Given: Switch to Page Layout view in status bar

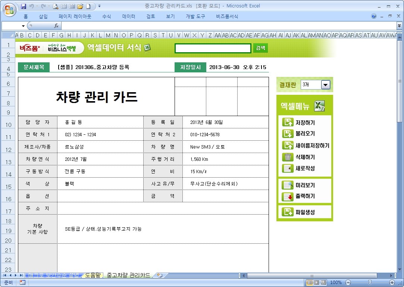Looking at the screenshot, I should (316, 283).
